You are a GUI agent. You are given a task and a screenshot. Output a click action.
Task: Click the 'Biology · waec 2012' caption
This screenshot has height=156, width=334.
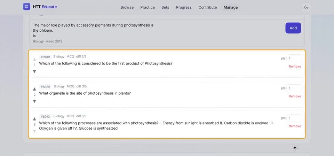pyautogui.click(x=48, y=41)
